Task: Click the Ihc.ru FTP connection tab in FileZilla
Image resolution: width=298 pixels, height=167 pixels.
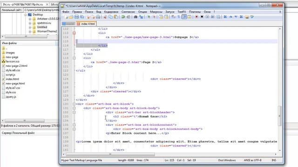Action: [x=25, y=4]
